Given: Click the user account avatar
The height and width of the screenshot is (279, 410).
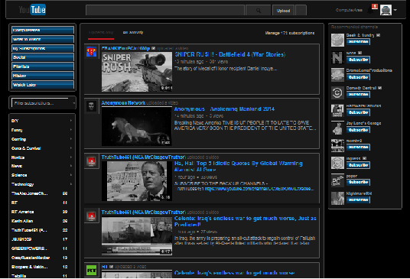Looking at the screenshot, I should tap(386, 10).
